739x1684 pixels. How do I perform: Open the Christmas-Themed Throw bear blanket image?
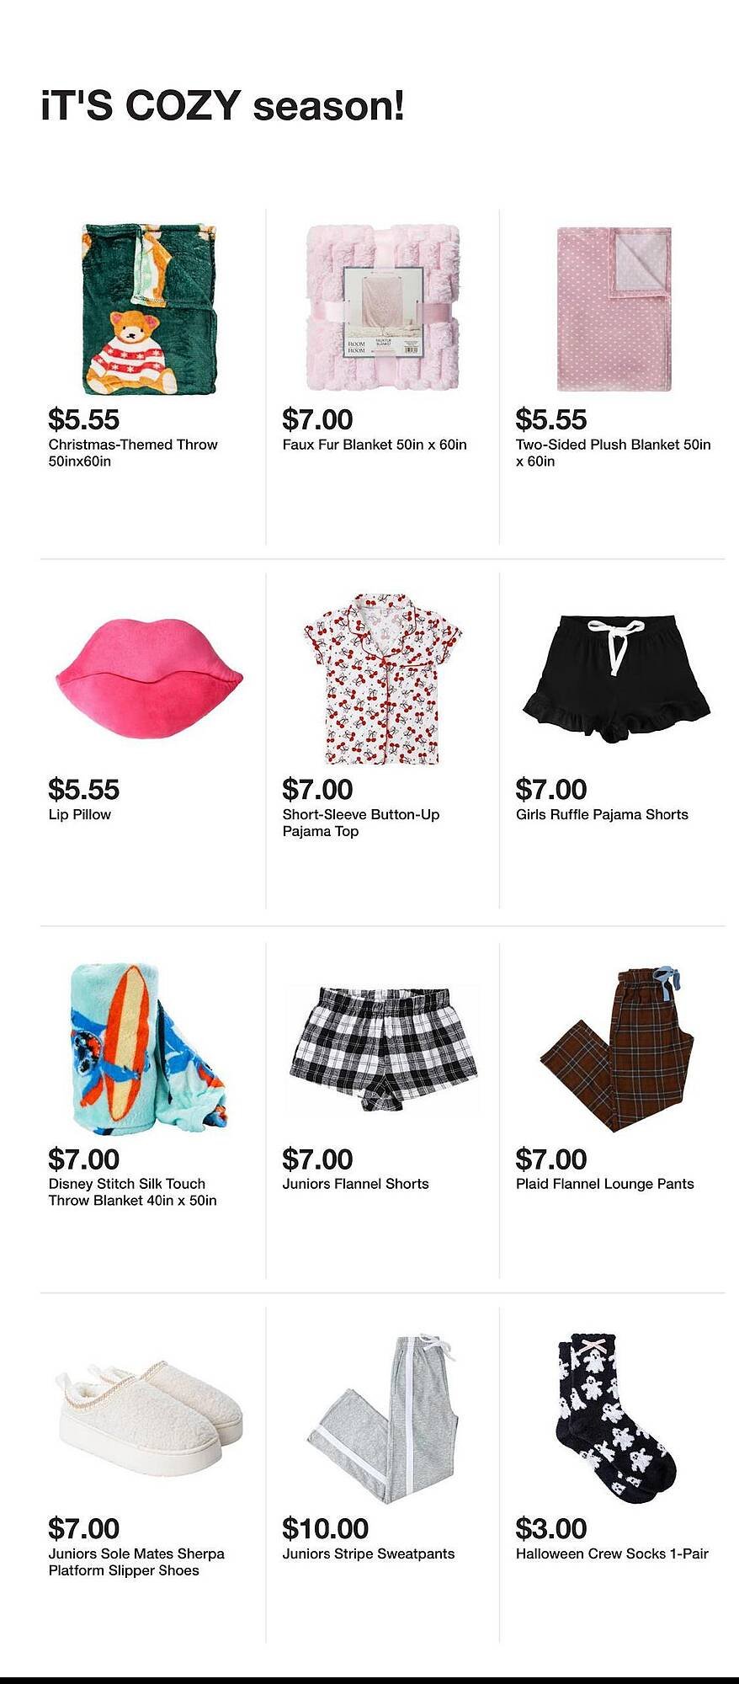(x=149, y=309)
